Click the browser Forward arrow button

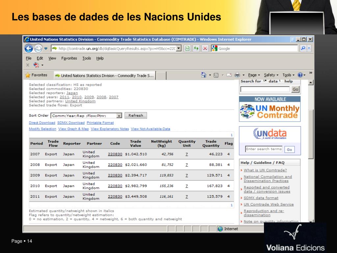coord(38,48)
